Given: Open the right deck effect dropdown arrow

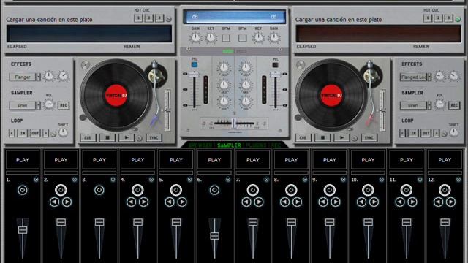Looking at the screenshot, I should point(429,77).
